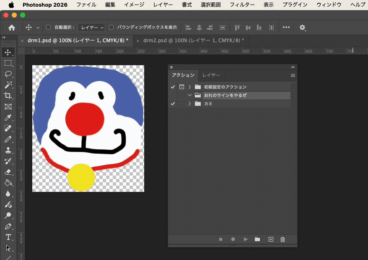Begin recording with the record button
368x260 pixels.
click(233, 239)
